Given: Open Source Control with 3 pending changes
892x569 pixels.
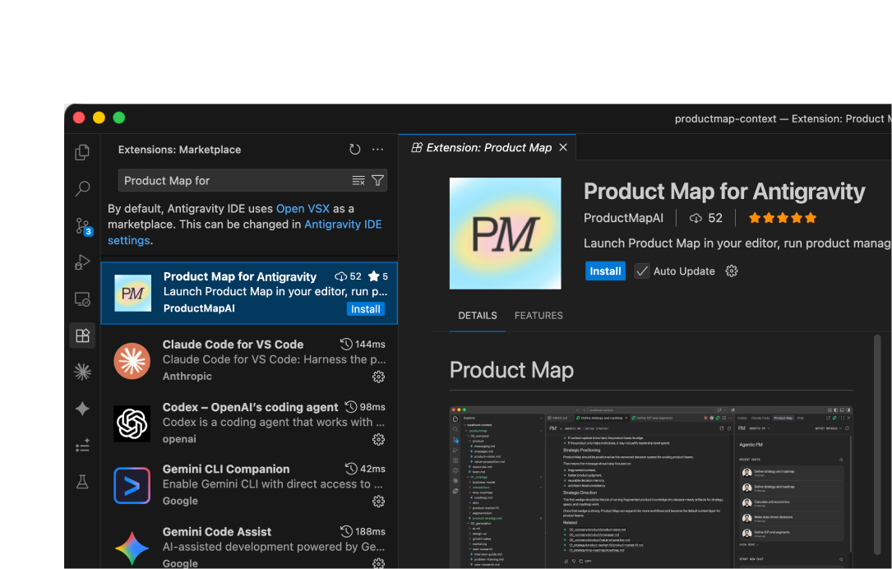Looking at the screenshot, I should tap(83, 226).
